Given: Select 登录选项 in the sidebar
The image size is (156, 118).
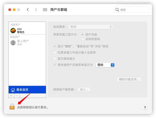Looking at the screenshot, I should click(27, 90).
